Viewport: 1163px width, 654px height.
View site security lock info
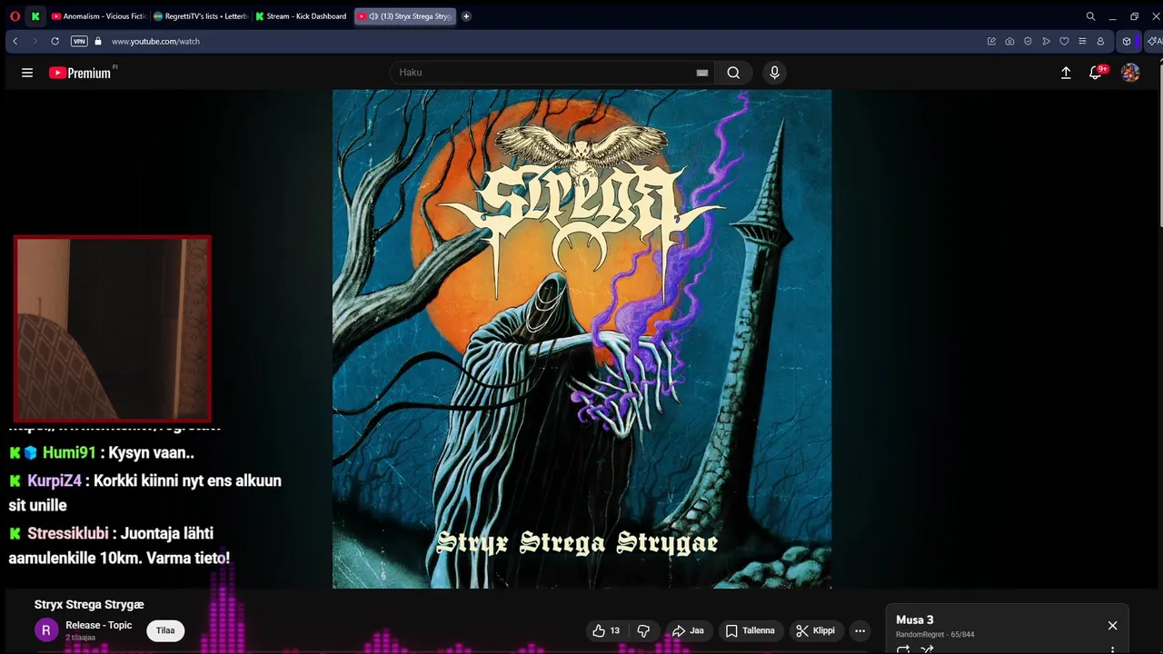coord(98,41)
